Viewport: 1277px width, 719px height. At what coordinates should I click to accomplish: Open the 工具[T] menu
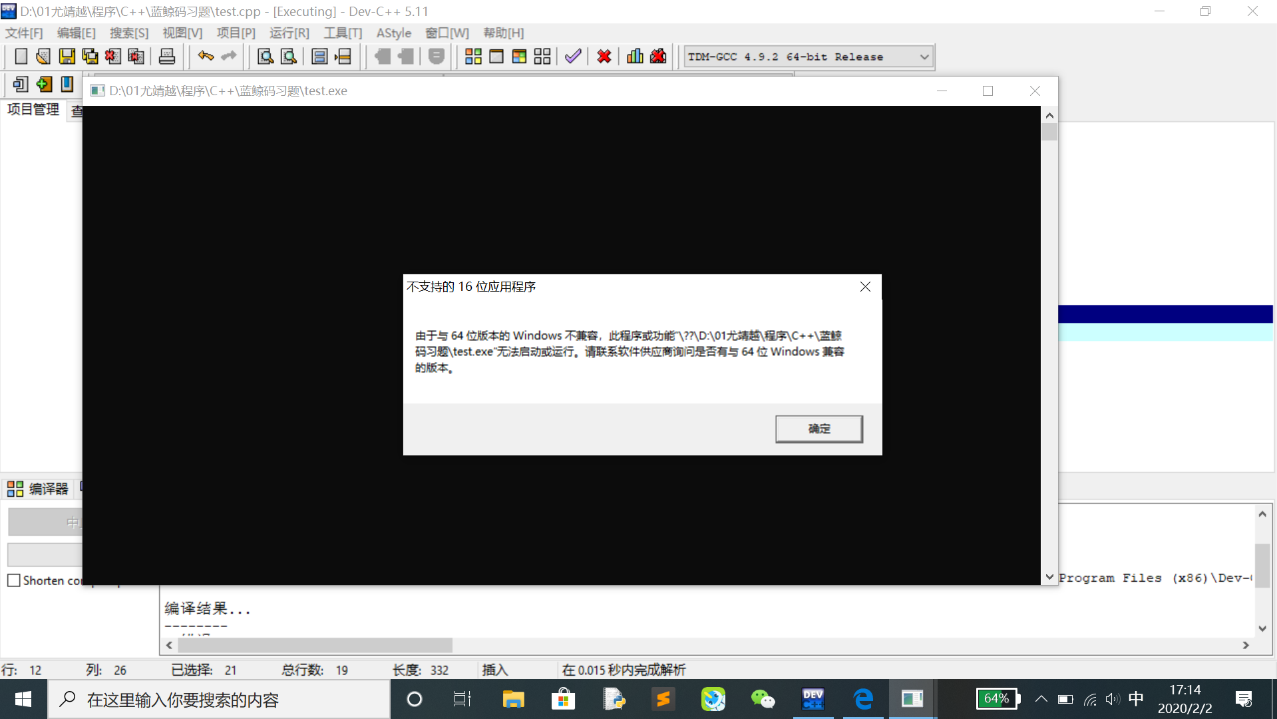[343, 33]
